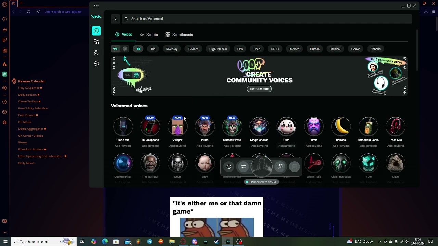This screenshot has width=438, height=246.
Task: Click the Search on Voicemod field
Action: pos(267,19)
